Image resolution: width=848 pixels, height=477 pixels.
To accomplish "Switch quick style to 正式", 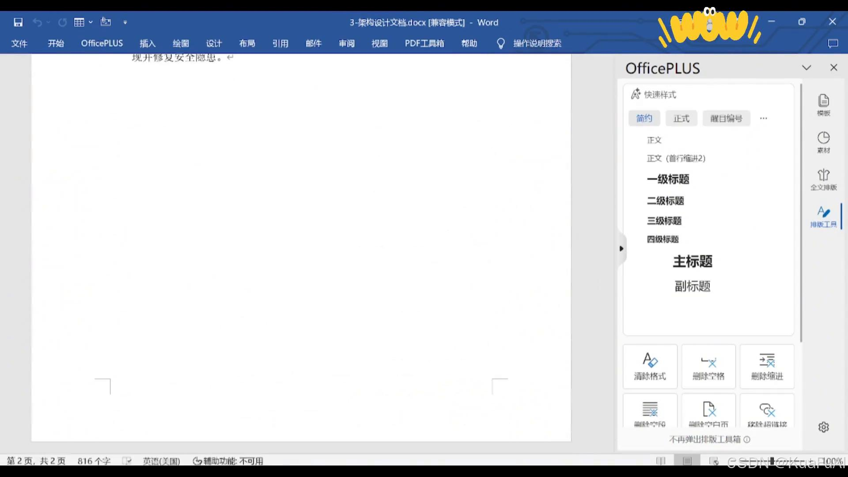I will click(x=681, y=118).
